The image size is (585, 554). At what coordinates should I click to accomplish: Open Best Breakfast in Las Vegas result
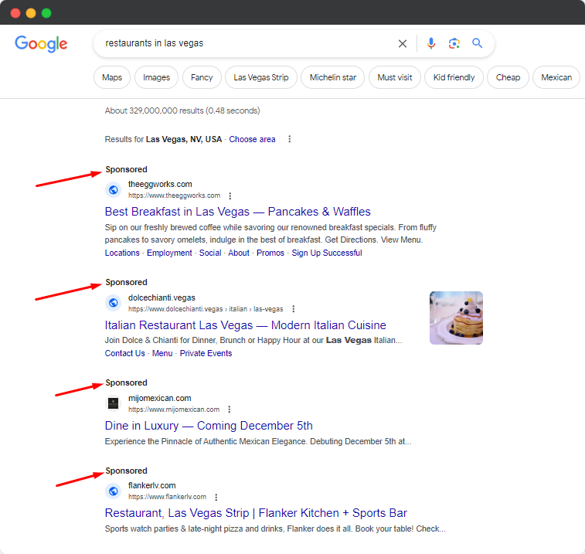coord(238,212)
